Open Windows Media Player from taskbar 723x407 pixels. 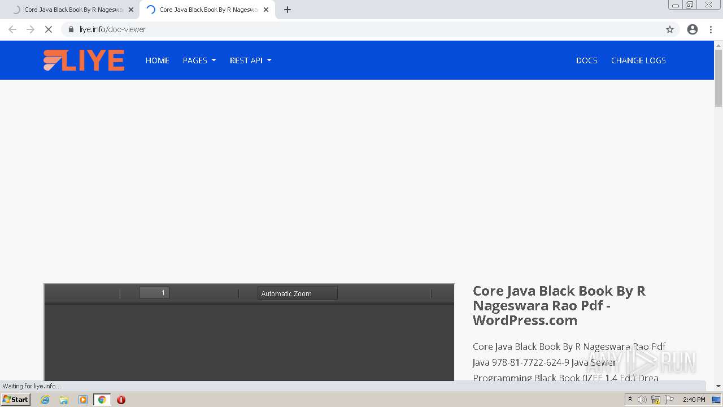pyautogui.click(x=83, y=400)
